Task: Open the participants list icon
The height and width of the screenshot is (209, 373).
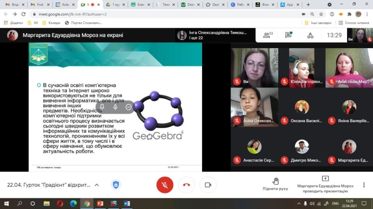Action: [268, 35]
